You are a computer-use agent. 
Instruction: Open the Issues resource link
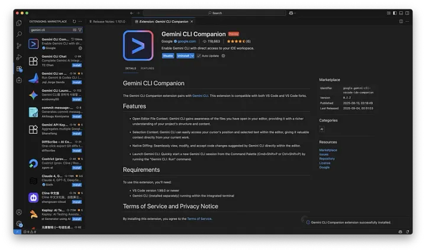(324, 154)
